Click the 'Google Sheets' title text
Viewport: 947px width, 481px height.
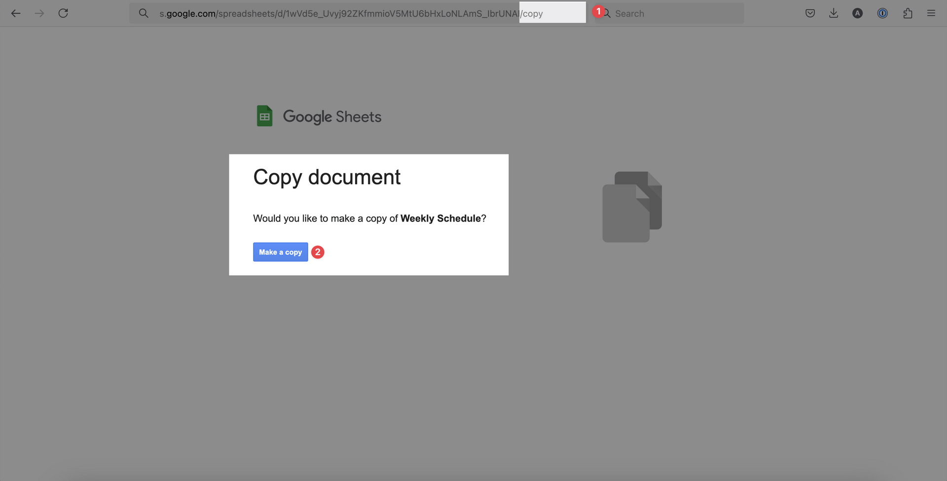(x=332, y=117)
